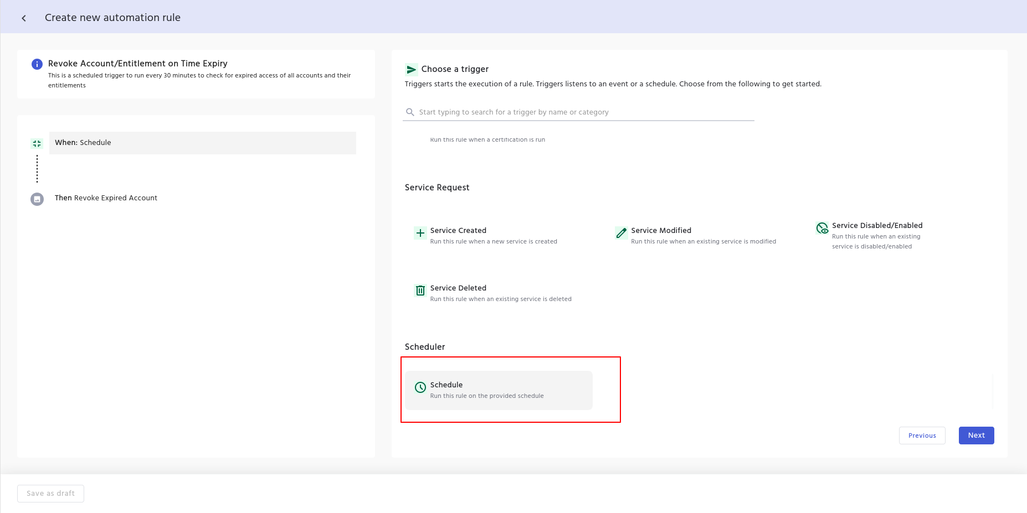Click Save as draft button
Viewport: 1027px width, 513px height.
[x=50, y=494]
